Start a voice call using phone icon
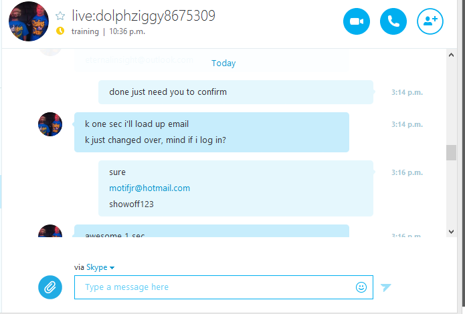 (393, 21)
